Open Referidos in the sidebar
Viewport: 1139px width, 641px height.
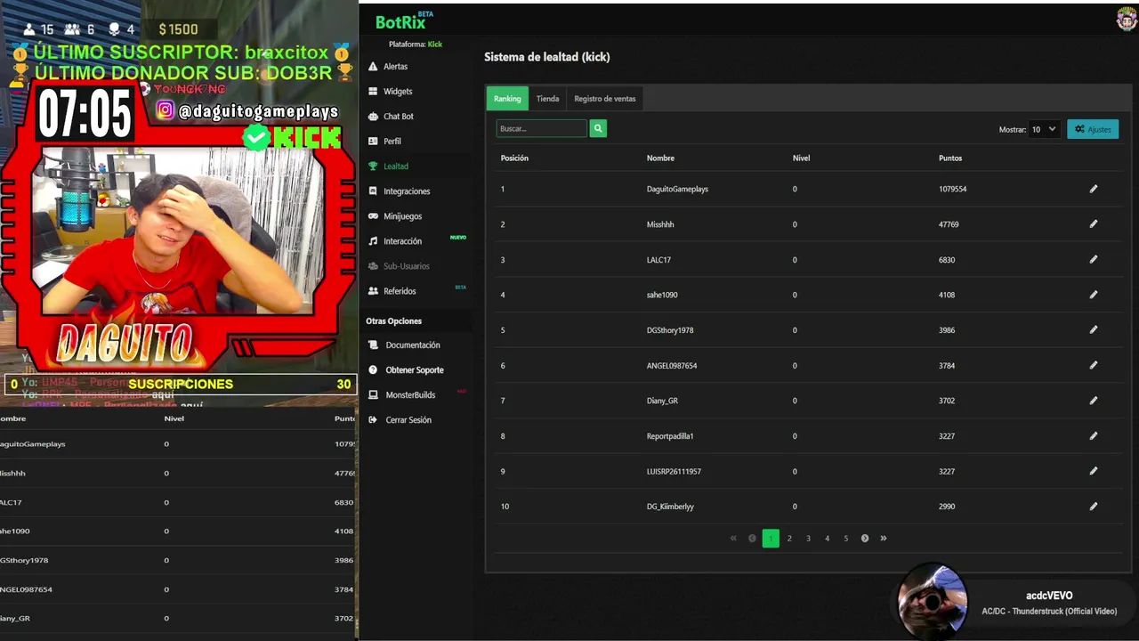(x=400, y=291)
